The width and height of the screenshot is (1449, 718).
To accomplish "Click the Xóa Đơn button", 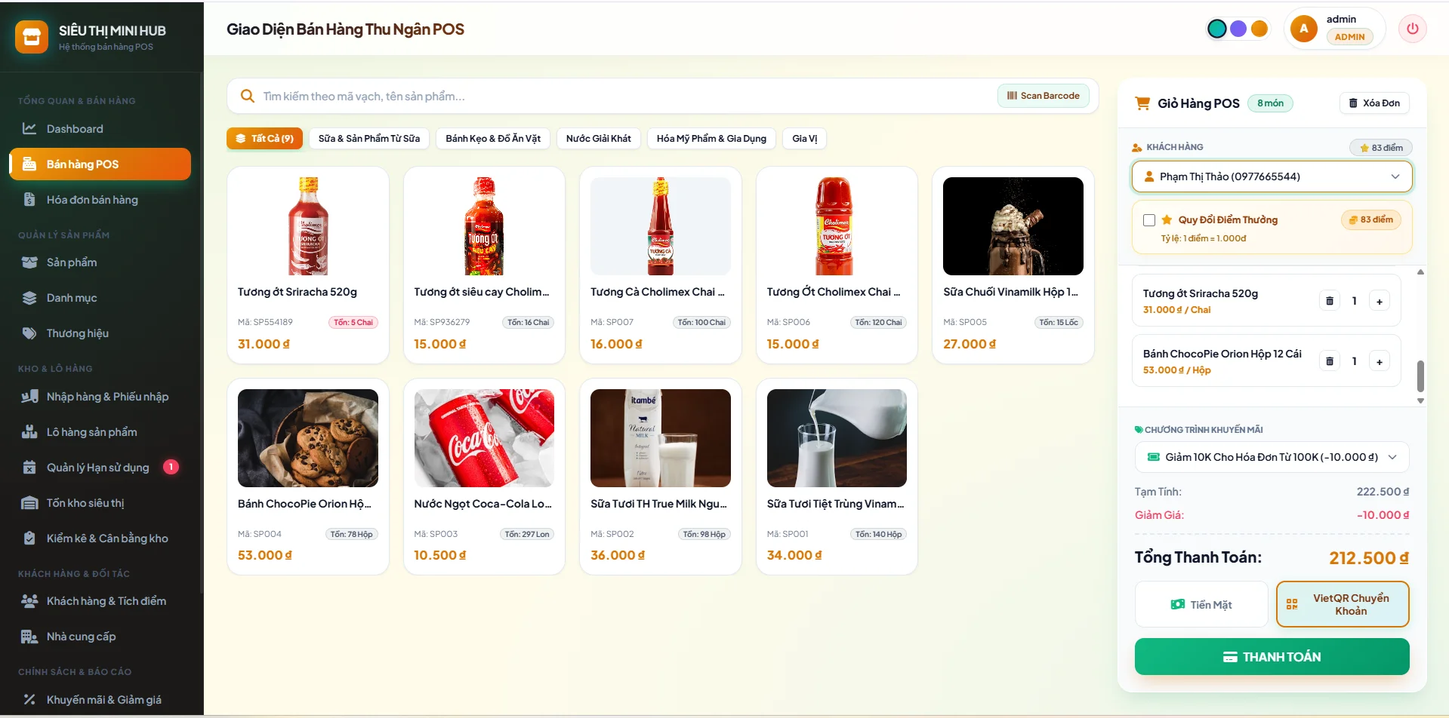I will (1374, 103).
